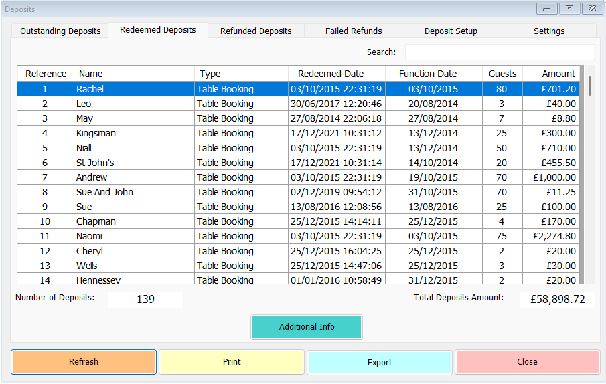Viewport: 606px width, 384px height.
Task: Sort by the Redeemed Date column header
Action: click(x=337, y=74)
